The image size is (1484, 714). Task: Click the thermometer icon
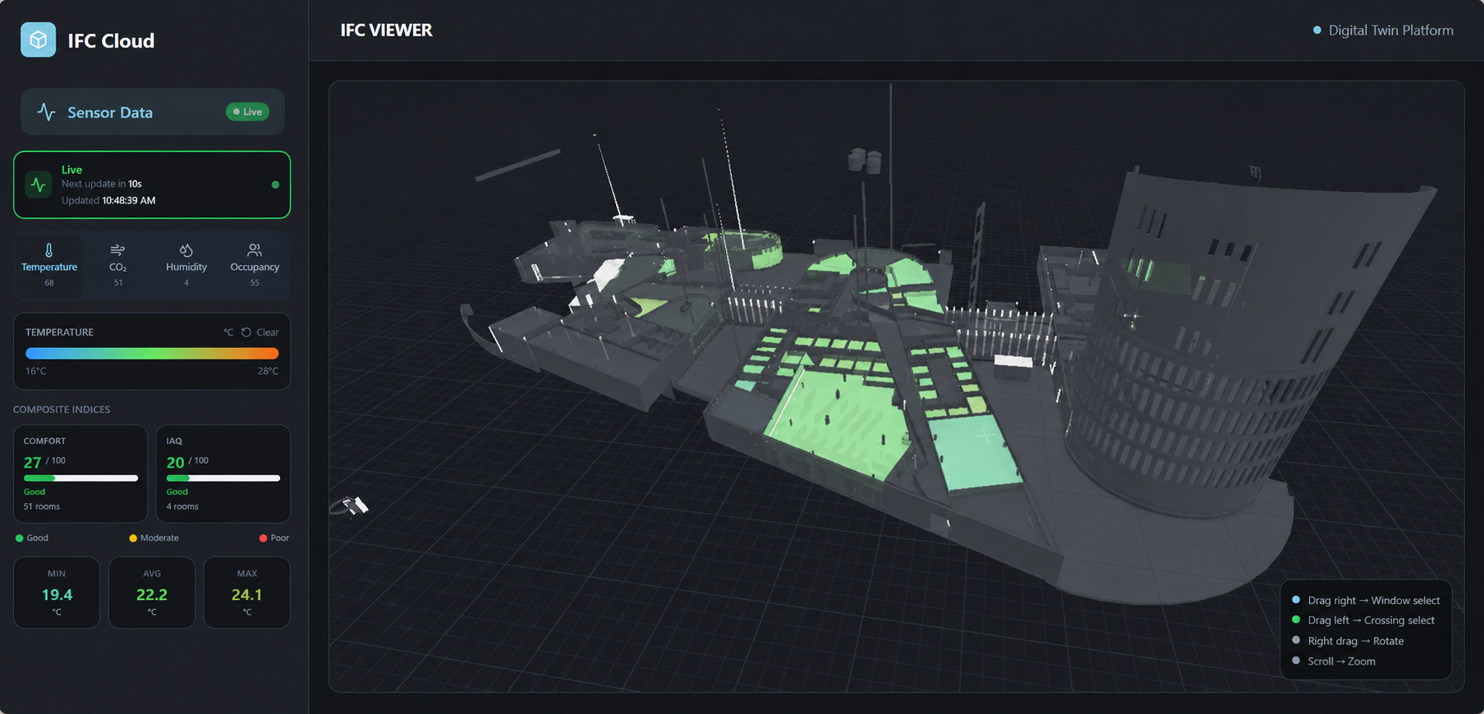click(x=49, y=249)
